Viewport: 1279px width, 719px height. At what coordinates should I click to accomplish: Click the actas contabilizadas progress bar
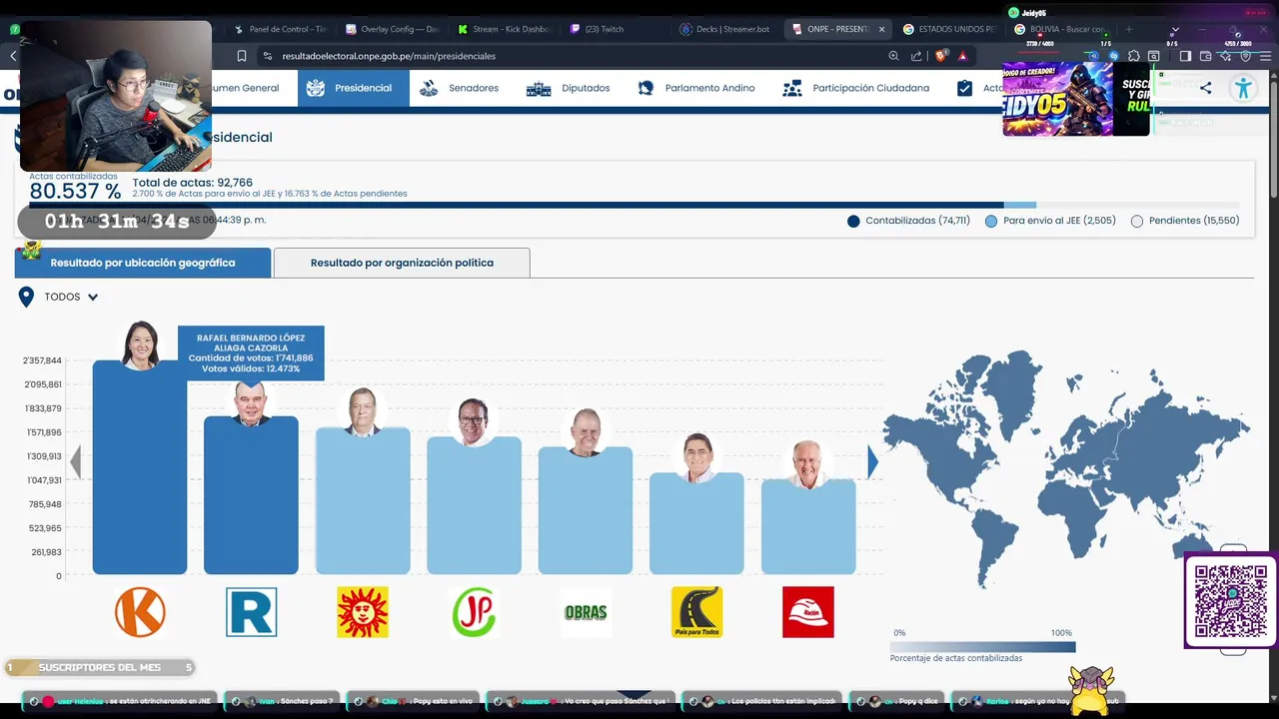pyautogui.click(x=636, y=205)
